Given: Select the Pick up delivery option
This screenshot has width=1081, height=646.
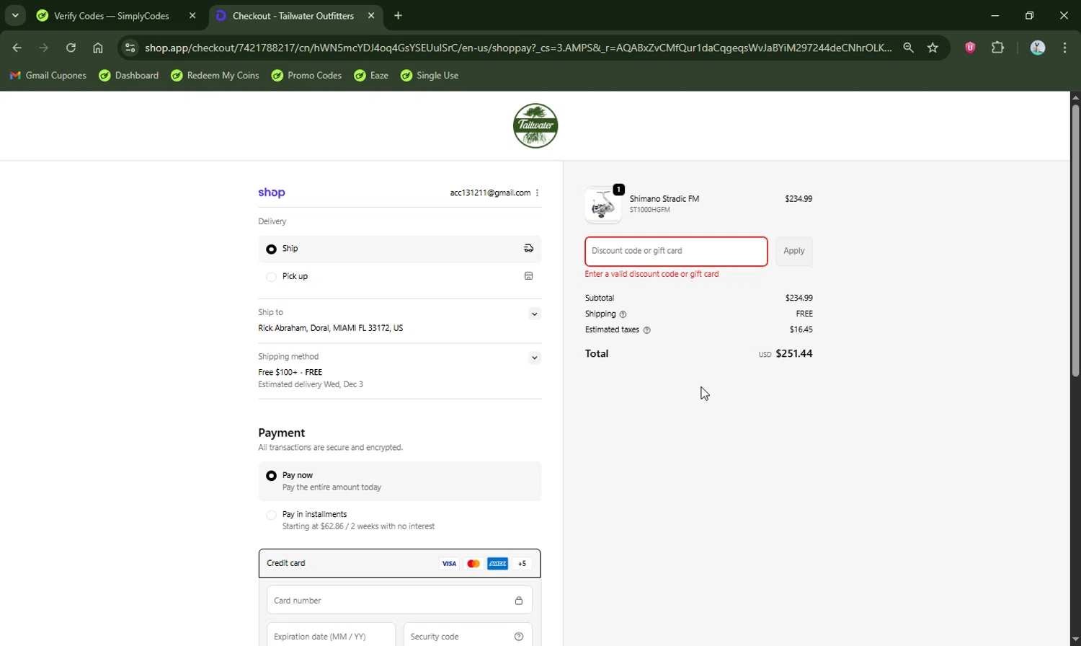Looking at the screenshot, I should pyautogui.click(x=271, y=277).
